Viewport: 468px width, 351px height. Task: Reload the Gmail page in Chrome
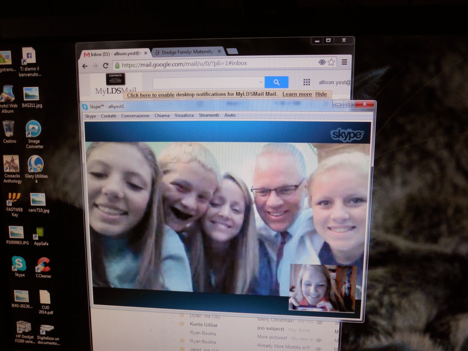(x=106, y=66)
